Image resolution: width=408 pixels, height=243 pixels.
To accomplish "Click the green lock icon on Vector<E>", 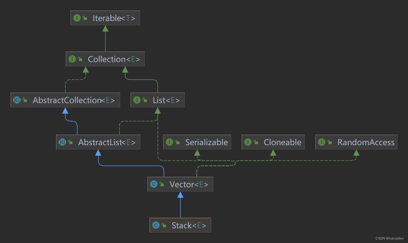I will tap(162, 184).
